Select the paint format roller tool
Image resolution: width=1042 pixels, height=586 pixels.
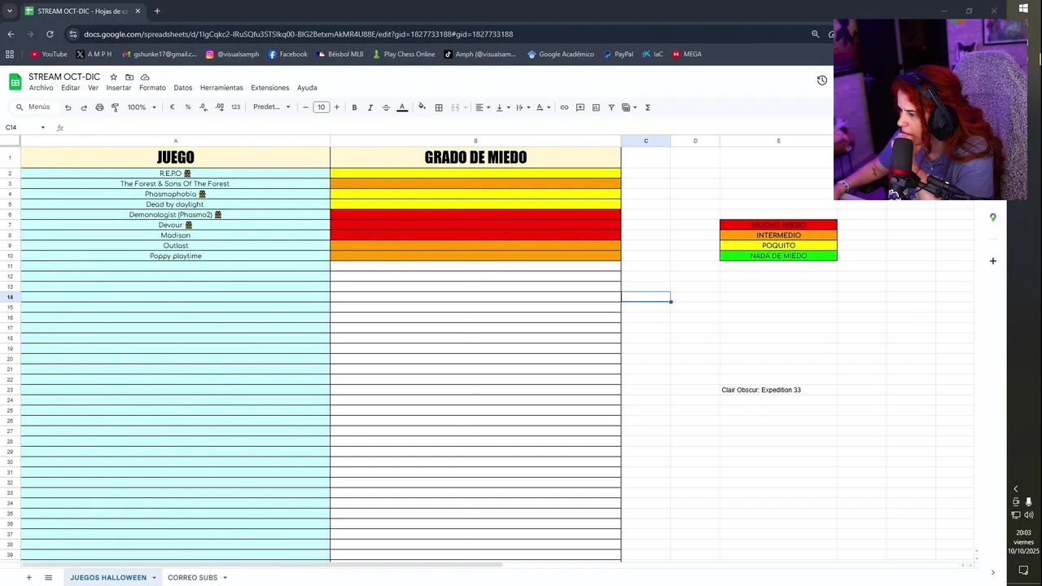[x=115, y=107]
